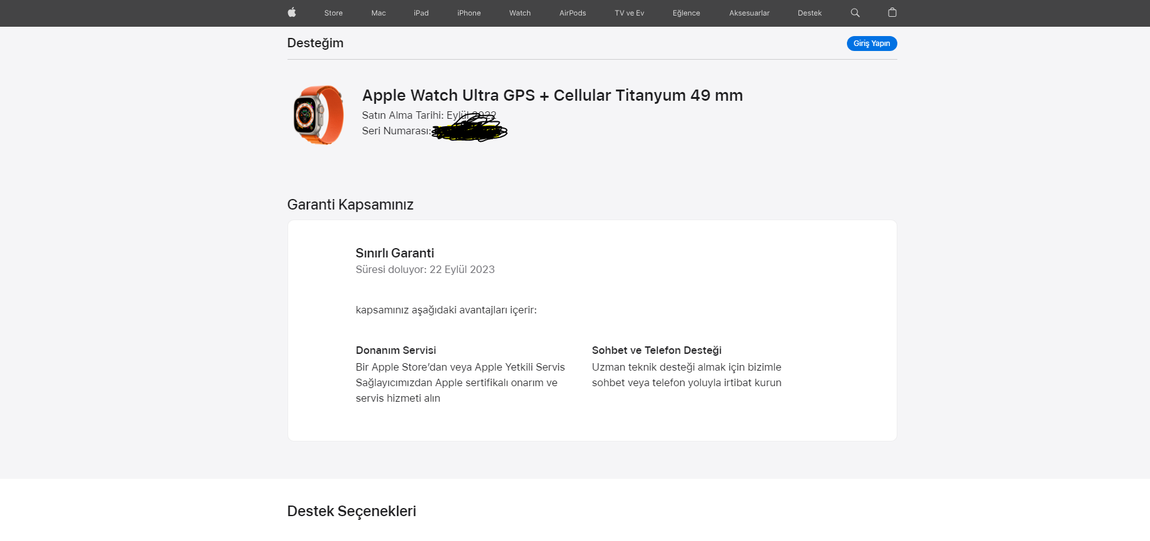Click the Destek Seçenekleri heading

[352, 511]
